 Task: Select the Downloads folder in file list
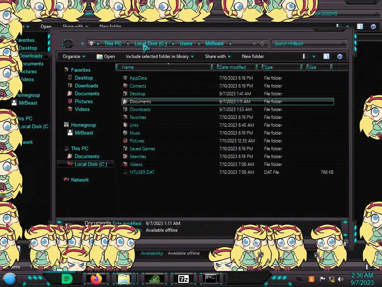[140, 109]
